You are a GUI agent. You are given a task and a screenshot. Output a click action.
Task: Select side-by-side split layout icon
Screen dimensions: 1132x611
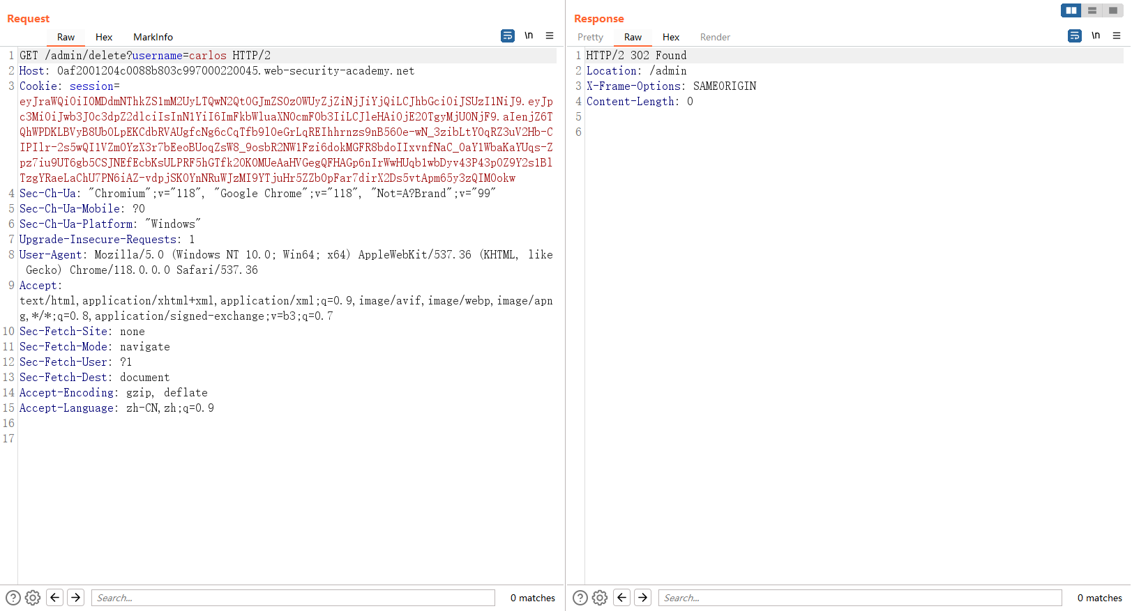click(1071, 10)
